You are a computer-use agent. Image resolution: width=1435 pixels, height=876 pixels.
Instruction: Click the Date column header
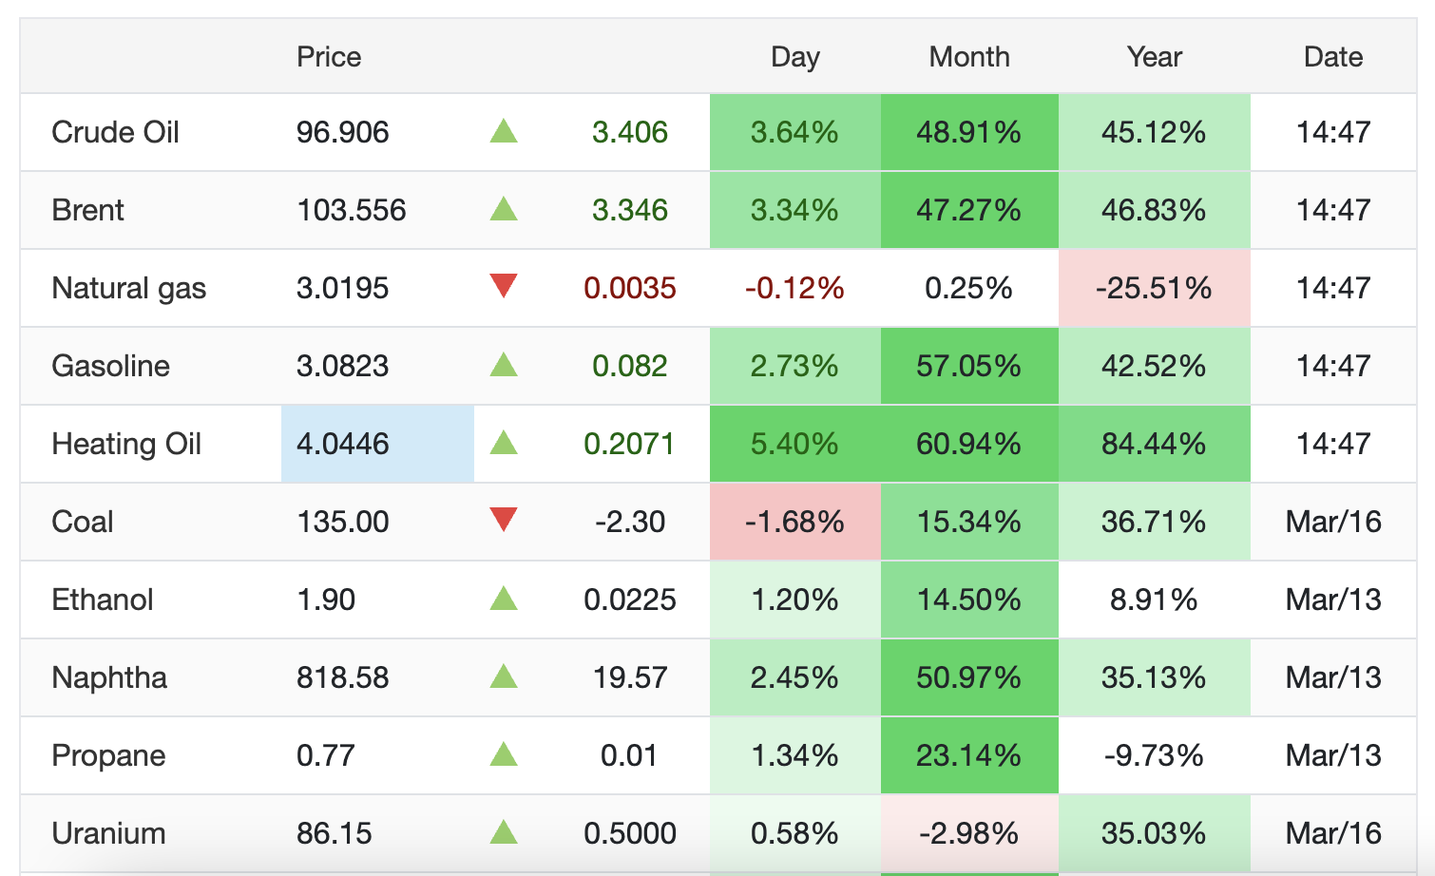pyautogui.click(x=1332, y=57)
